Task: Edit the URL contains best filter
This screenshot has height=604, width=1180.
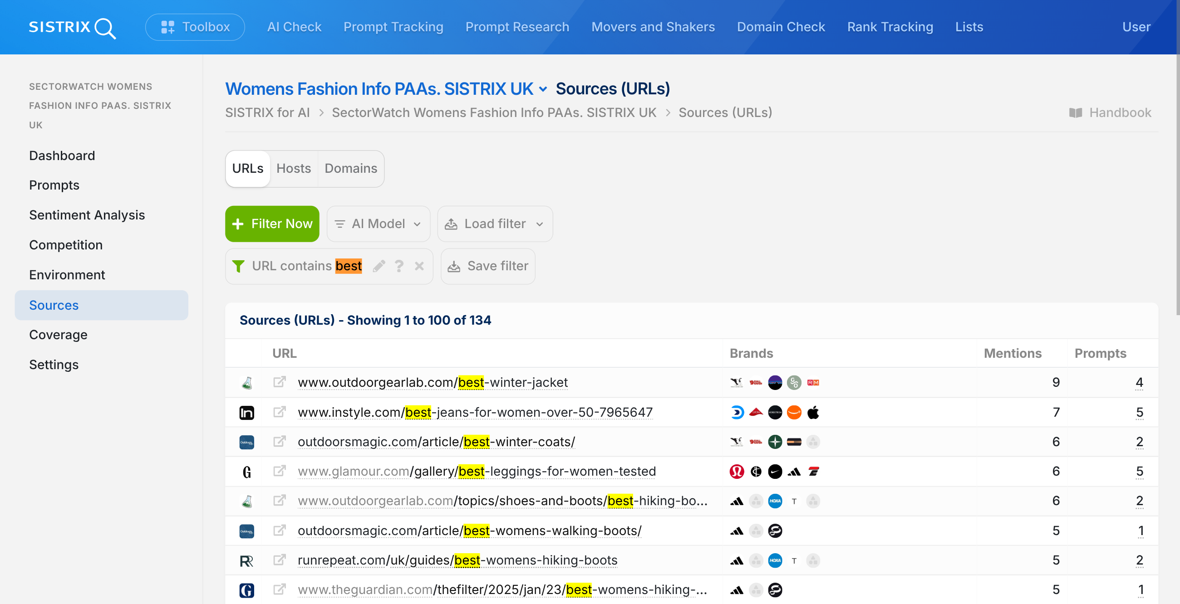Action: click(379, 266)
